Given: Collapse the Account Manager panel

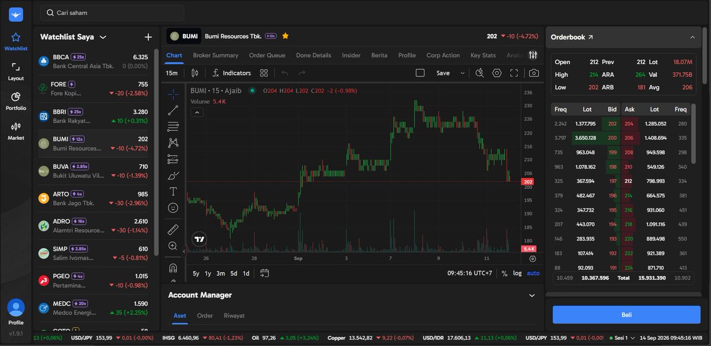Looking at the screenshot, I should [x=531, y=295].
